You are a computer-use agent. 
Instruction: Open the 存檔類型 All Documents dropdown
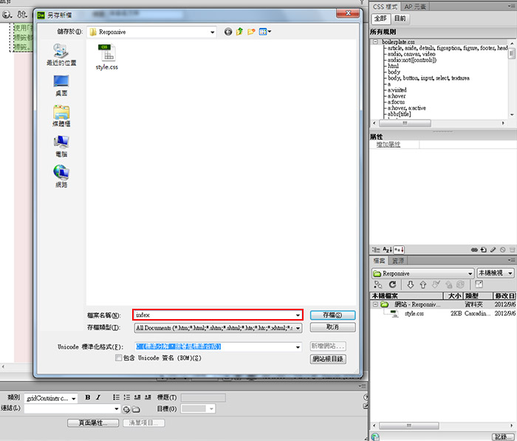click(x=218, y=328)
